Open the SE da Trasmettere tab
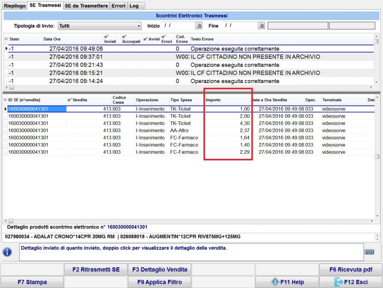Image resolution: width=383 pixels, height=288 pixels. click(x=86, y=6)
